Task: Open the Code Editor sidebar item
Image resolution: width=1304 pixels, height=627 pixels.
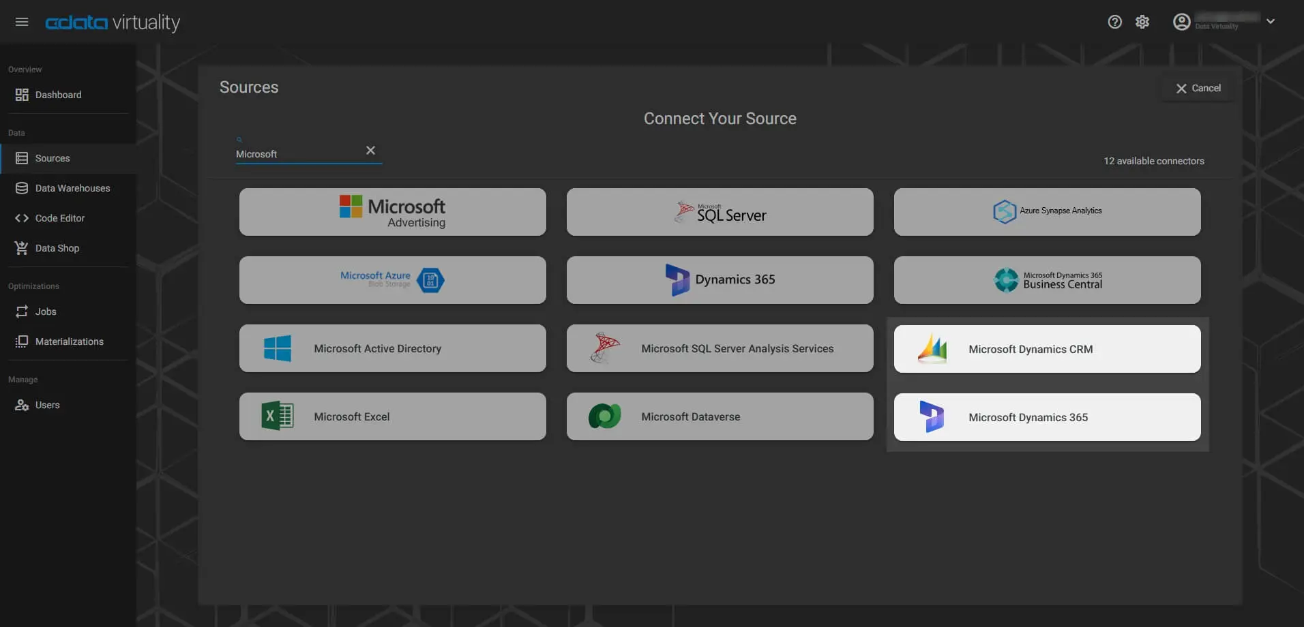Action: (60, 218)
